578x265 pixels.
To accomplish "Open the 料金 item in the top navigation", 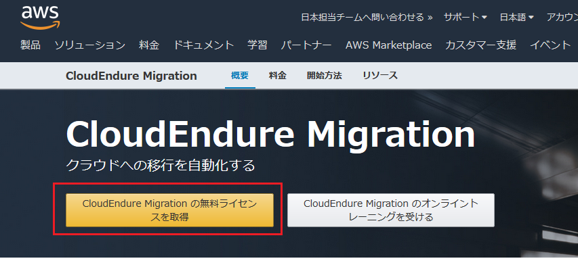I will pyautogui.click(x=149, y=45).
